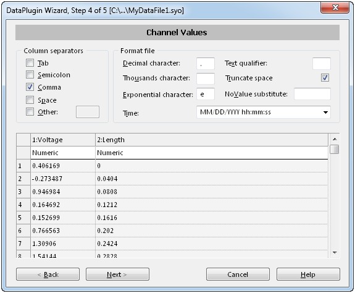Click the Other separator text field
The height and width of the screenshot is (293, 355).
click(88, 112)
